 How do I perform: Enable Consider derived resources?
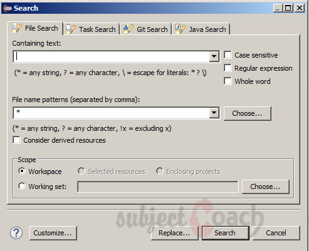pos(16,140)
